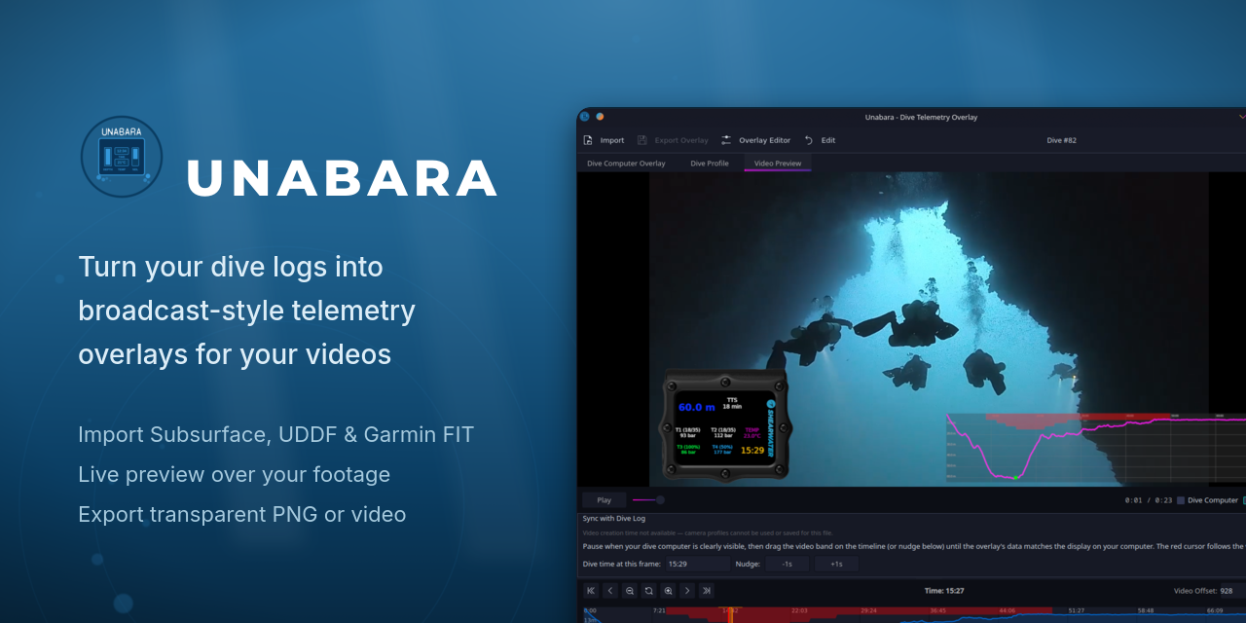This screenshot has height=623, width=1246.
Task: Click the '22:03' timeline tick label
Action: coord(798,610)
